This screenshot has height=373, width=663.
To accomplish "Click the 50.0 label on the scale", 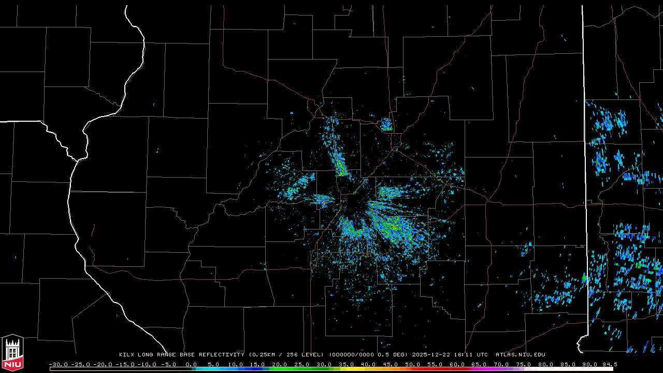I will click(412, 365).
